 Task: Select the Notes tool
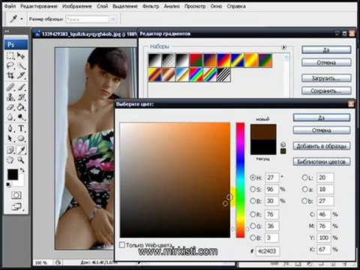[x=10, y=150]
